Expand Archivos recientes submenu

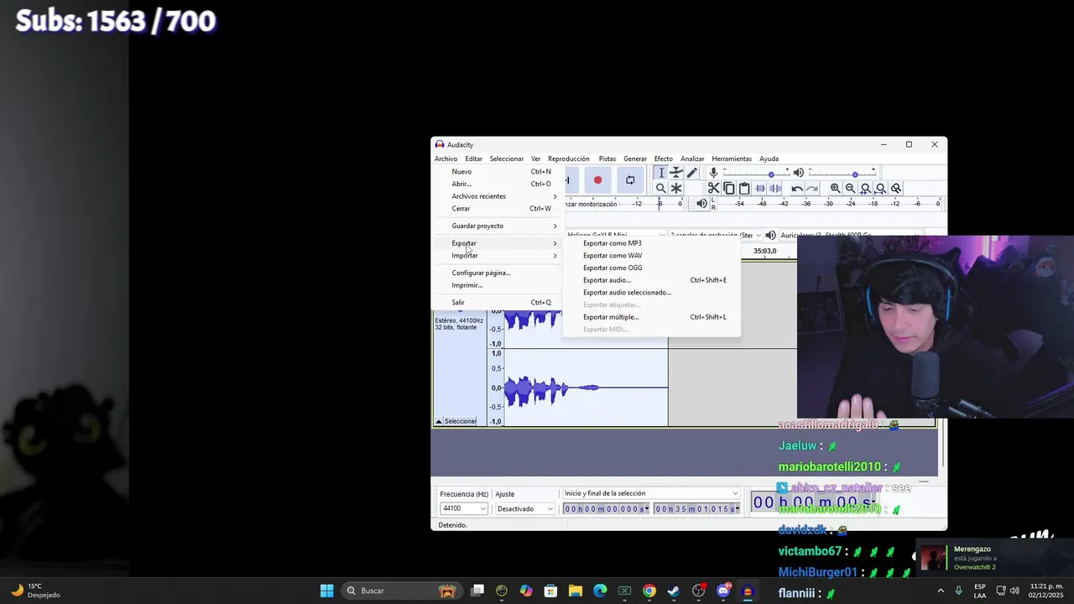coord(498,196)
